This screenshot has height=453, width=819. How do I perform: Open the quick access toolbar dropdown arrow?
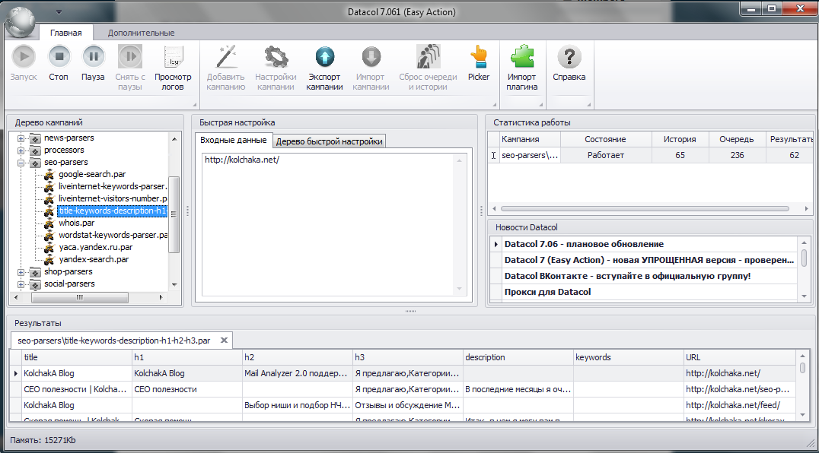[x=59, y=11]
